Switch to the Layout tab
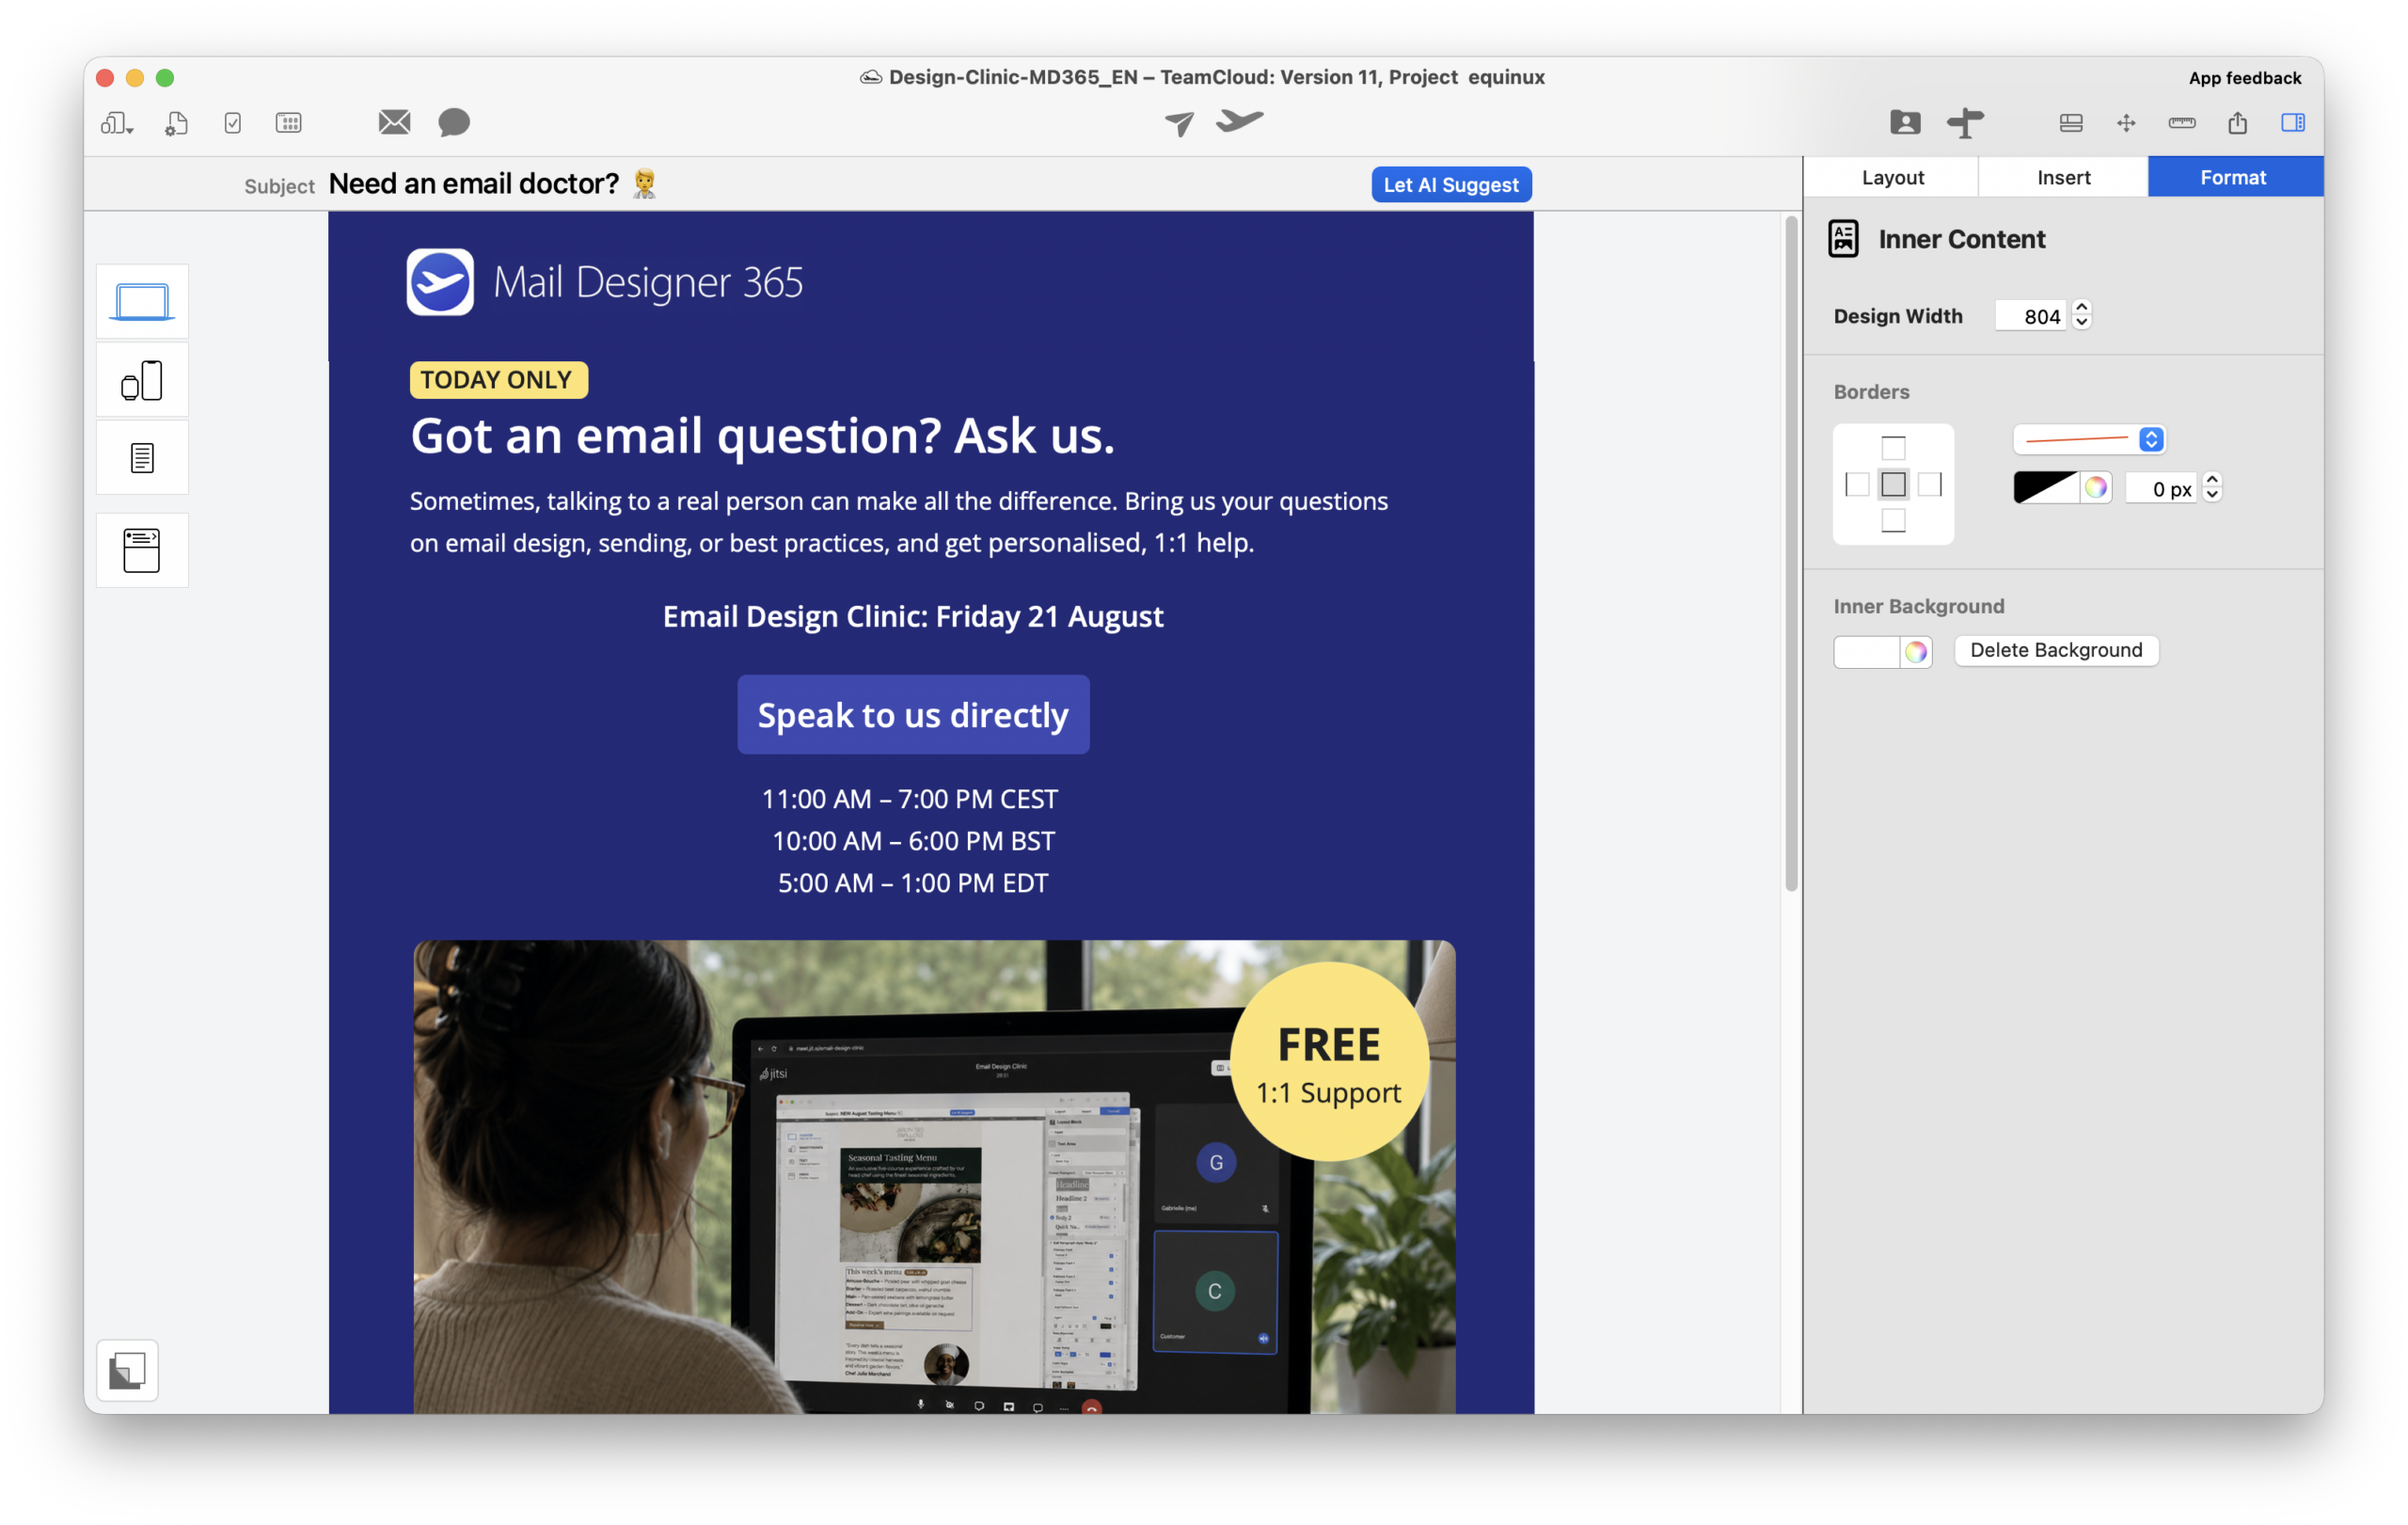Image resolution: width=2408 pixels, height=1525 pixels. tap(1892, 177)
